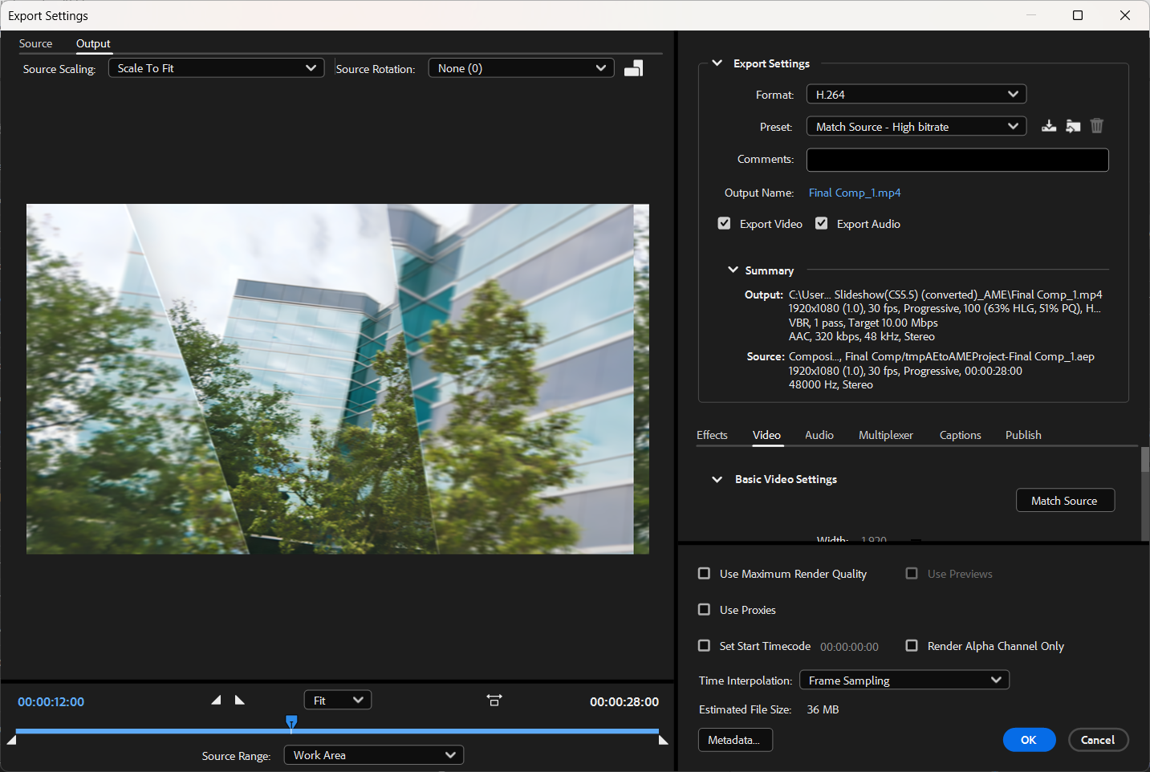Click the Import Preset folder icon
This screenshot has height=772, width=1150.
(1073, 125)
